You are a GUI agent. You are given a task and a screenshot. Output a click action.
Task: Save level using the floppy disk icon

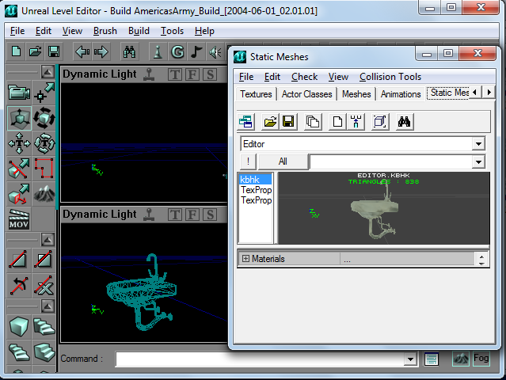53,51
